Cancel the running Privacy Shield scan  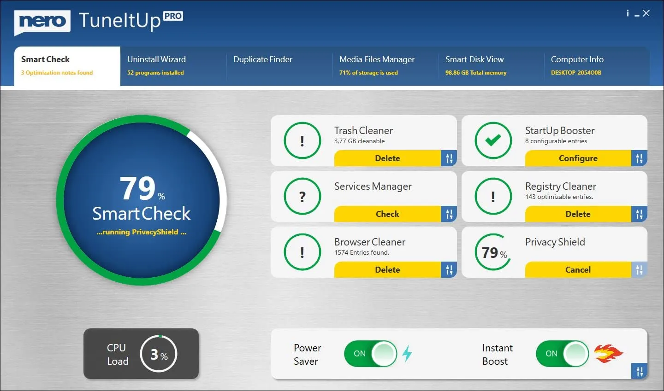pyautogui.click(x=577, y=270)
